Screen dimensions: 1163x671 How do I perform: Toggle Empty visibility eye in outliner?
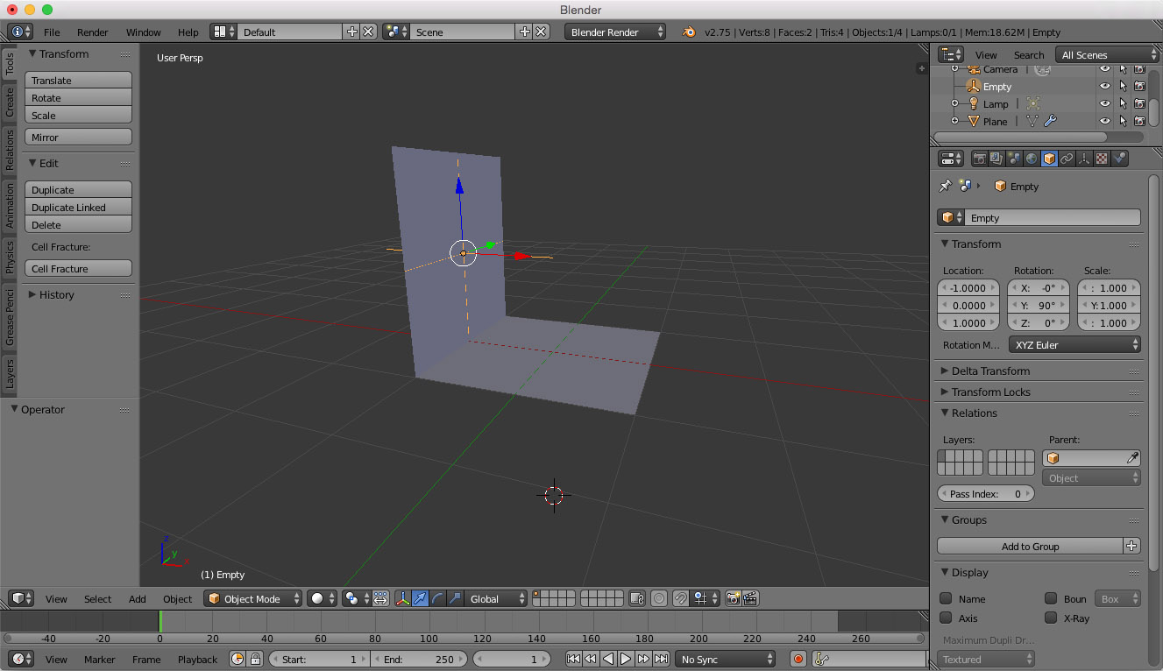(x=1105, y=86)
